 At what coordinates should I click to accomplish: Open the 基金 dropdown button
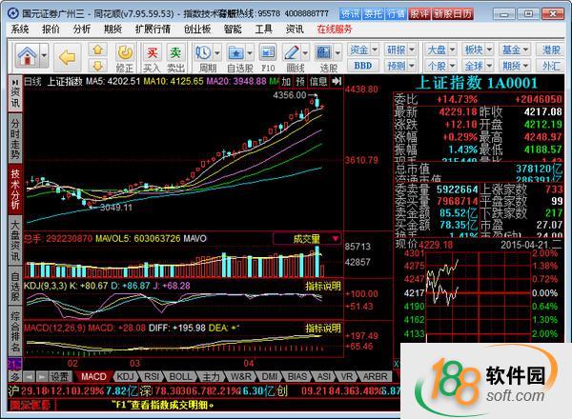515,50
